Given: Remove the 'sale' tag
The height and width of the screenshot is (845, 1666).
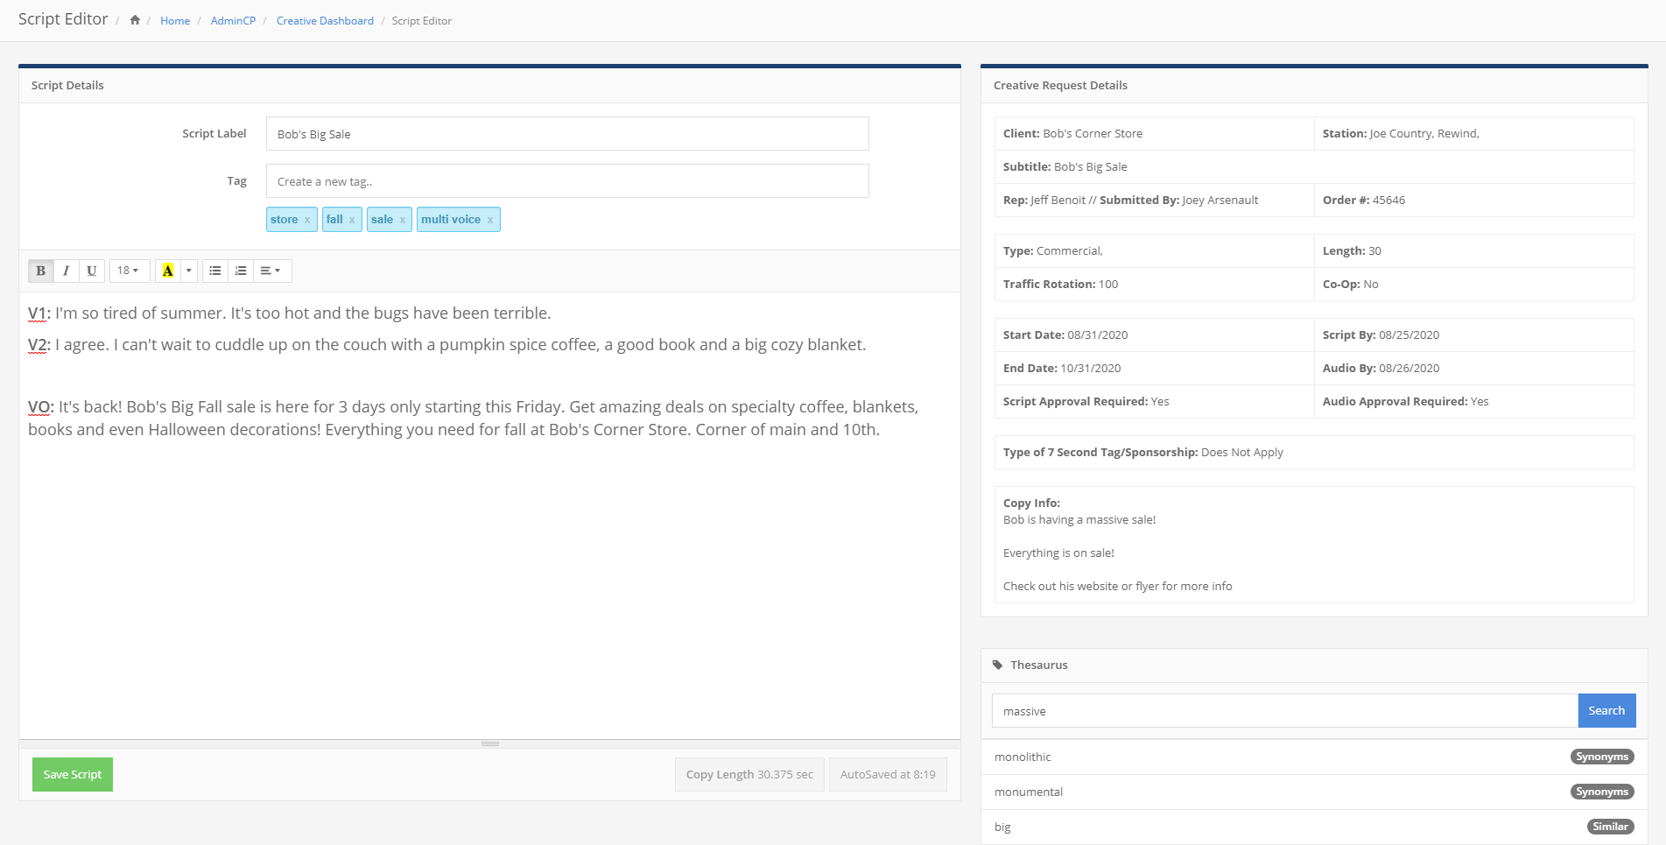Looking at the screenshot, I should coord(403,220).
